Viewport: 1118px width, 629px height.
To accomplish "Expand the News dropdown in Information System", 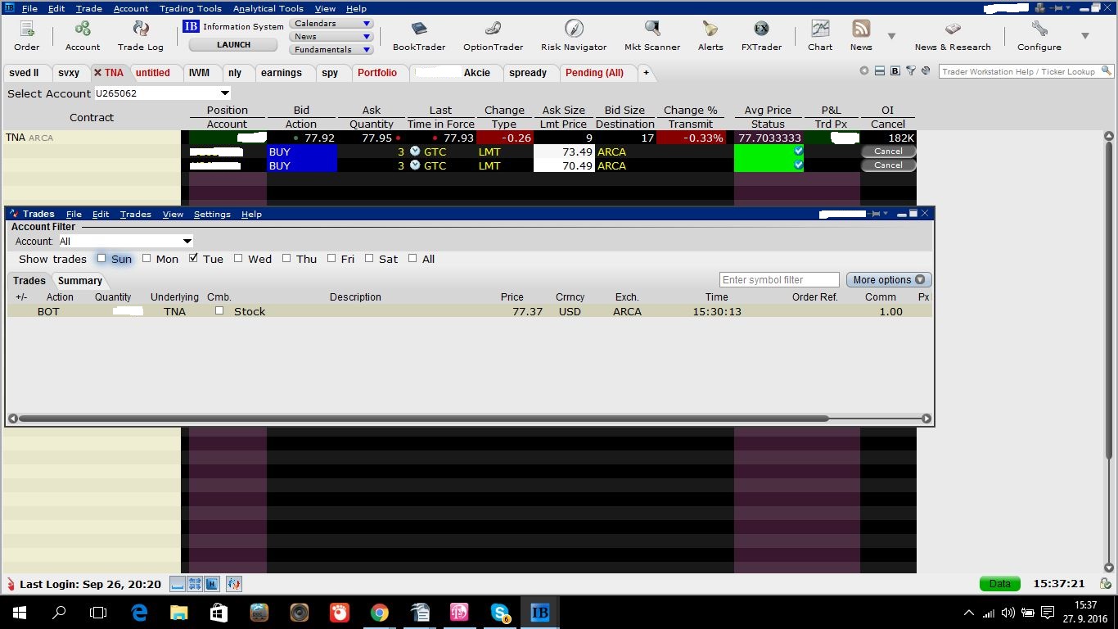I will [331, 37].
